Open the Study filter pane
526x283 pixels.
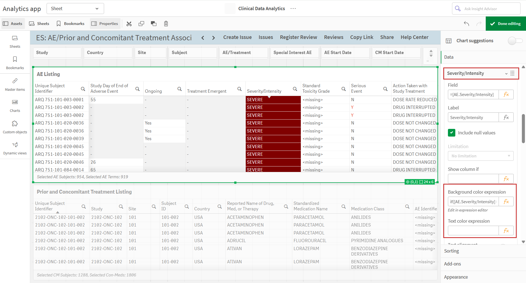click(57, 53)
